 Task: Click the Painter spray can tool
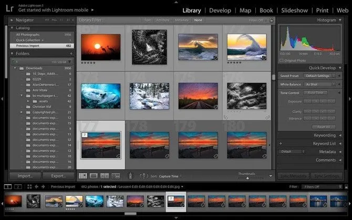130,176
